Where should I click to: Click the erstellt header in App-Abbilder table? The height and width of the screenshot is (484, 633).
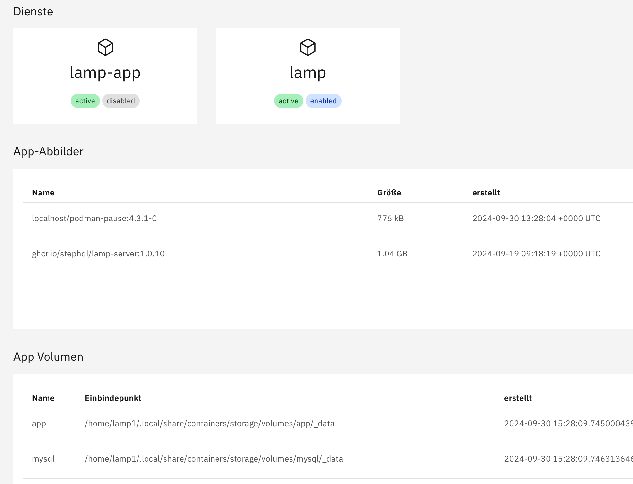[486, 193]
